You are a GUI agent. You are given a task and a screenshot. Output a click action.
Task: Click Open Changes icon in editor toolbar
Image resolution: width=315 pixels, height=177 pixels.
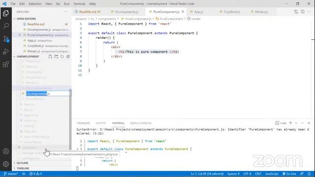(296, 12)
